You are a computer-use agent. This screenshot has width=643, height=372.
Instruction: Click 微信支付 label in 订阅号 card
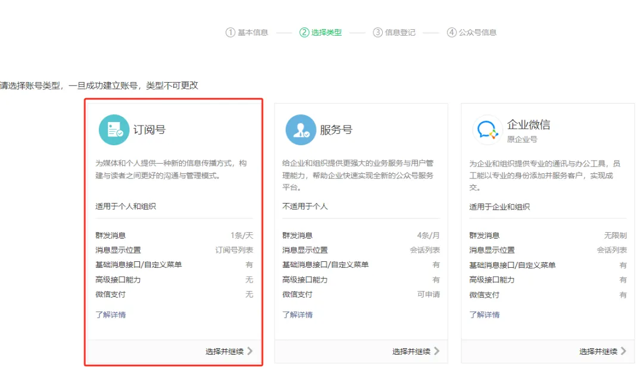pyautogui.click(x=110, y=294)
